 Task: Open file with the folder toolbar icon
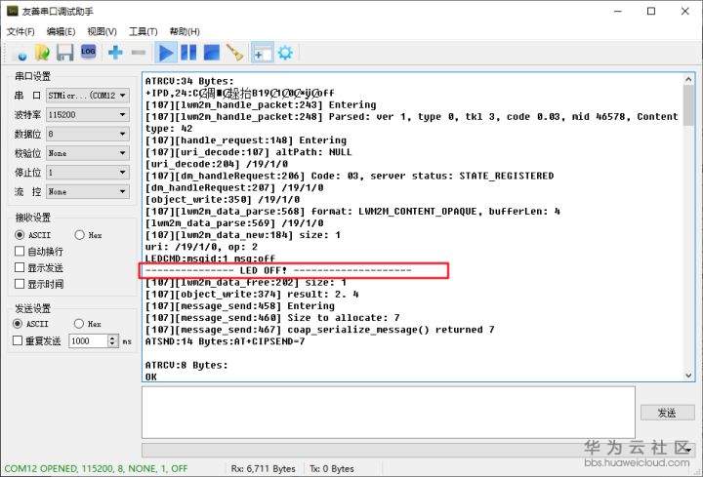coord(42,53)
